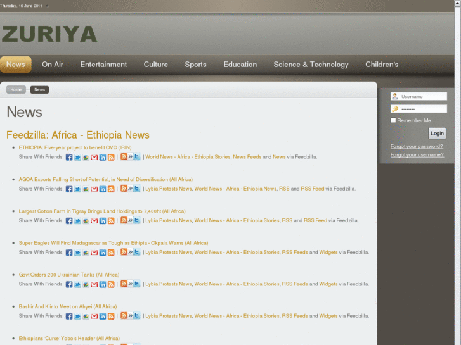Viewport: 461px width, 345px height.
Task: Share Largest Cotton Farm story on Facebook
Action: [x=69, y=220]
